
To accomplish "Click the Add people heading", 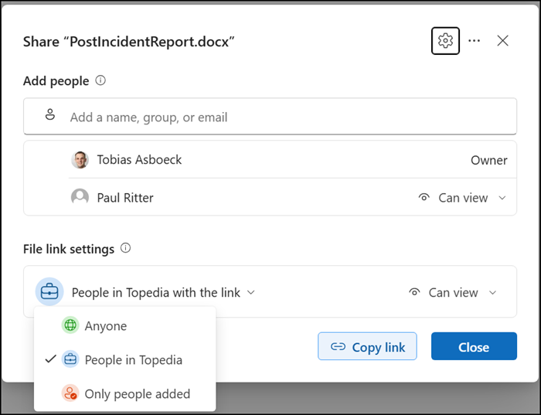I will pyautogui.click(x=56, y=80).
